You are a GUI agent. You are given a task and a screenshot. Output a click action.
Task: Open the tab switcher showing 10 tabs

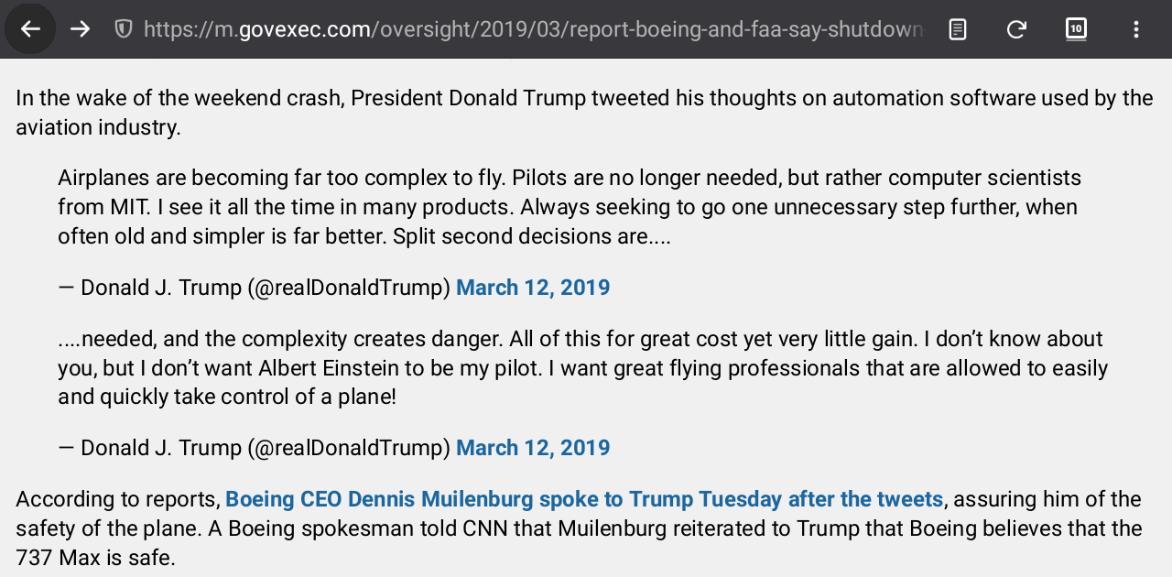coord(1076,29)
